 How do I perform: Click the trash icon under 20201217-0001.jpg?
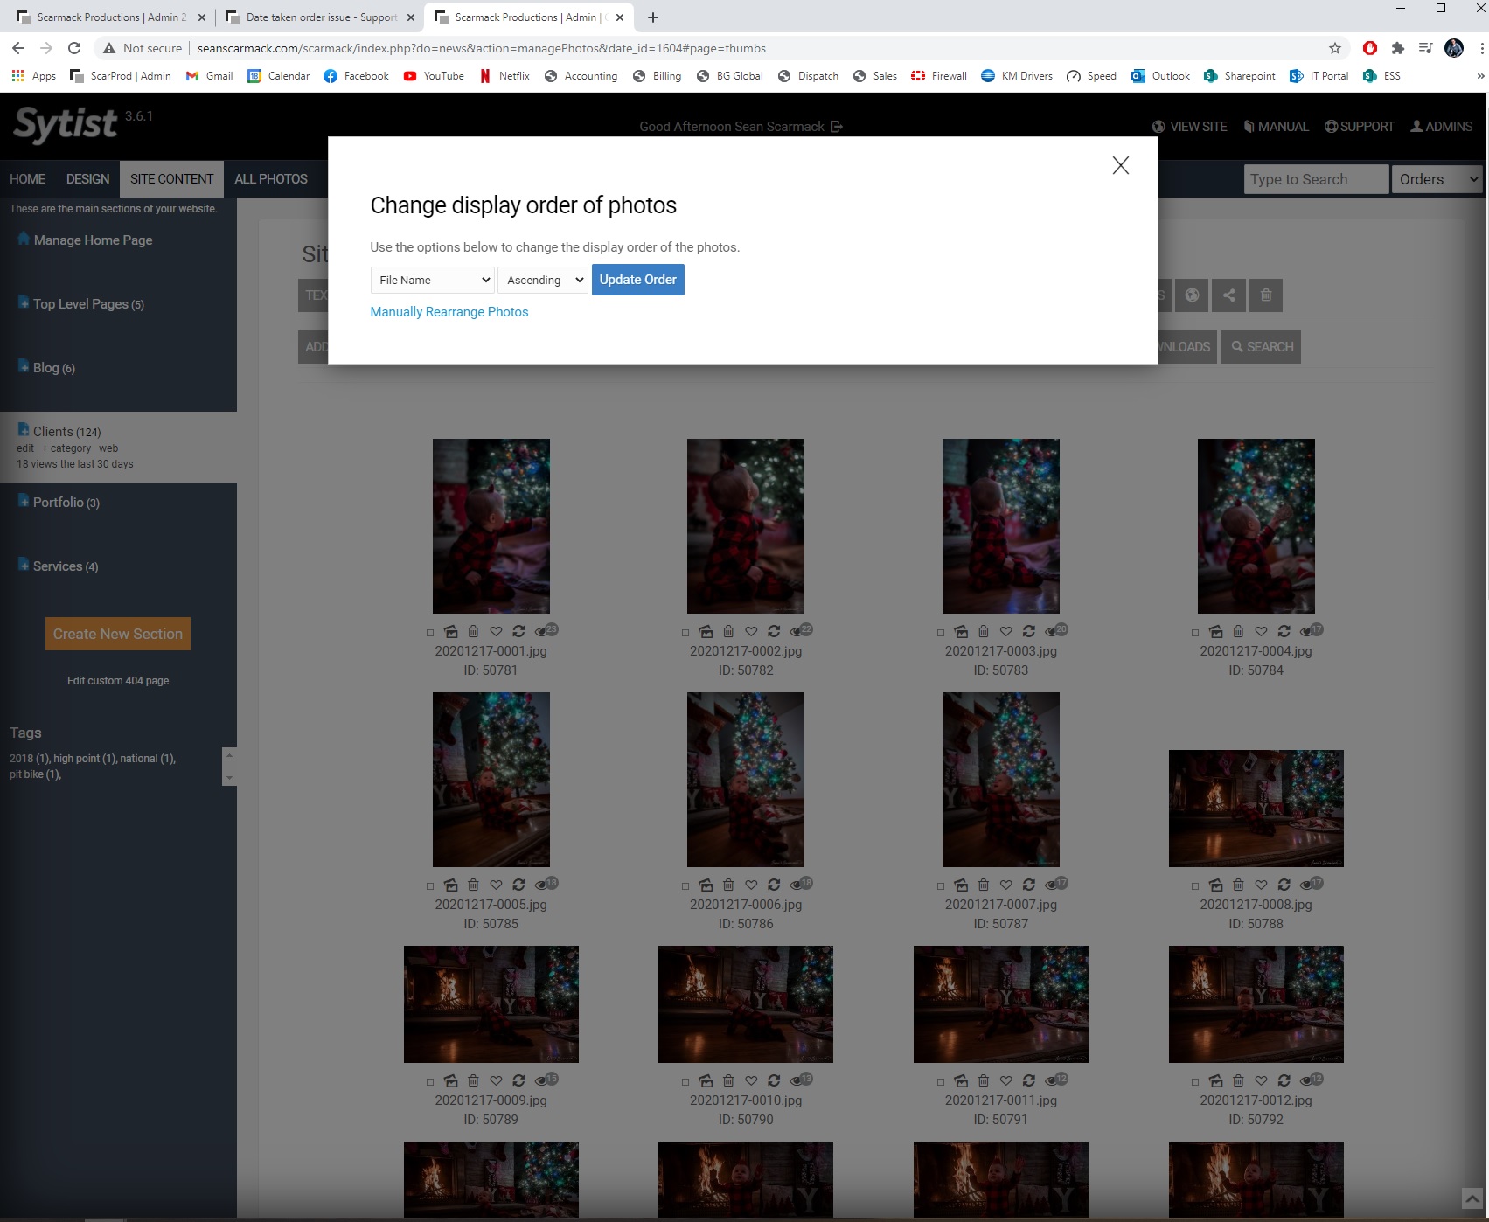pos(473,631)
